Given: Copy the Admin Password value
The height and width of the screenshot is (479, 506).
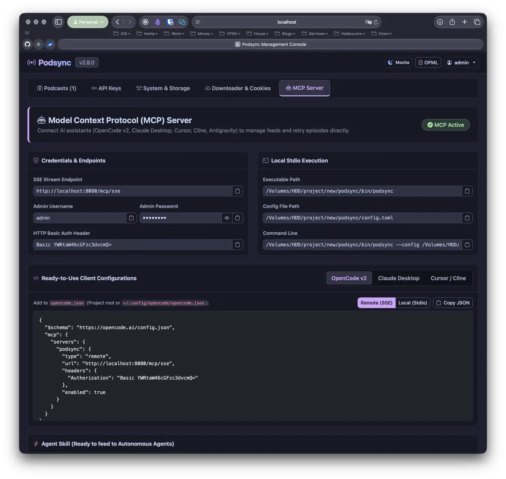Looking at the screenshot, I should (x=238, y=218).
